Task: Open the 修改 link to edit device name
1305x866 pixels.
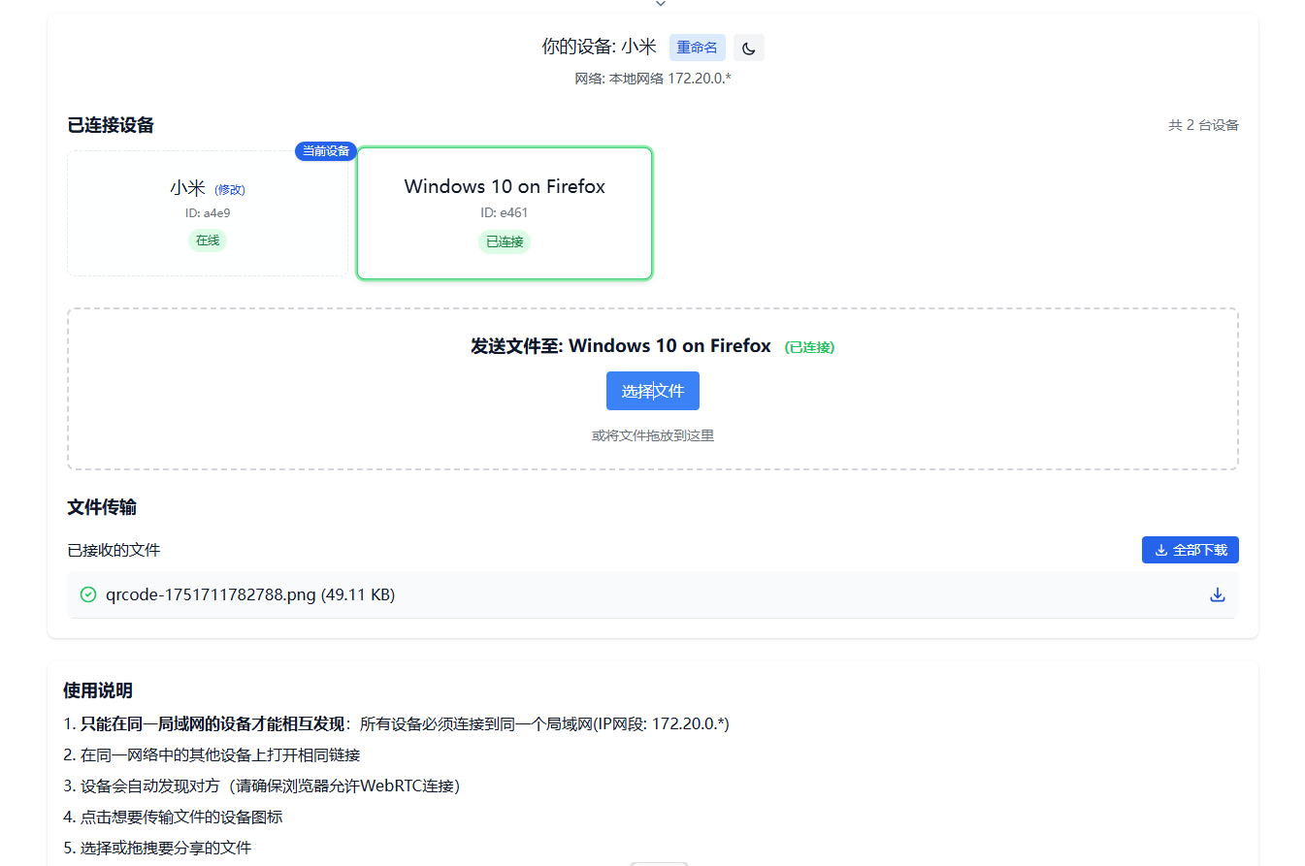Action: (231, 189)
